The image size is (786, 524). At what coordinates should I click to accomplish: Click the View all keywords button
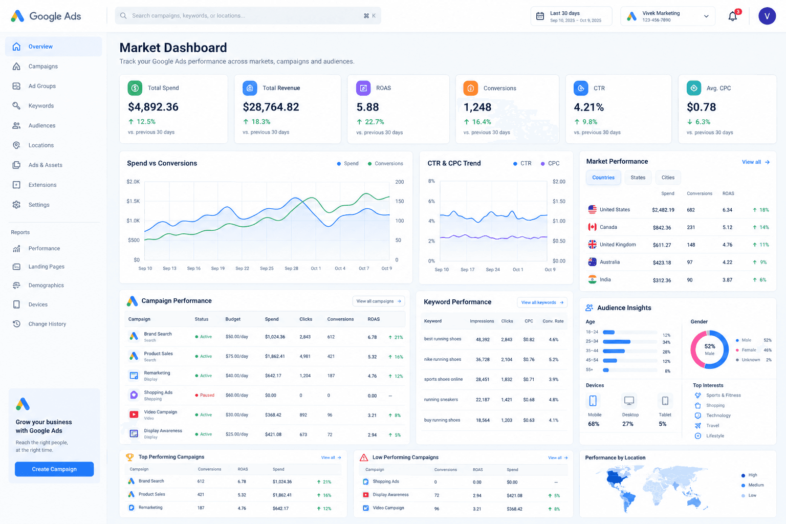(542, 302)
